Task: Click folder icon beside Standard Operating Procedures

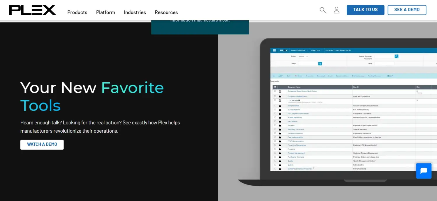Action: 280,169
